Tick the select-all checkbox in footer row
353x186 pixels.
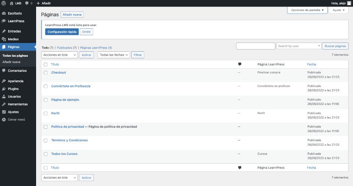click(46, 168)
